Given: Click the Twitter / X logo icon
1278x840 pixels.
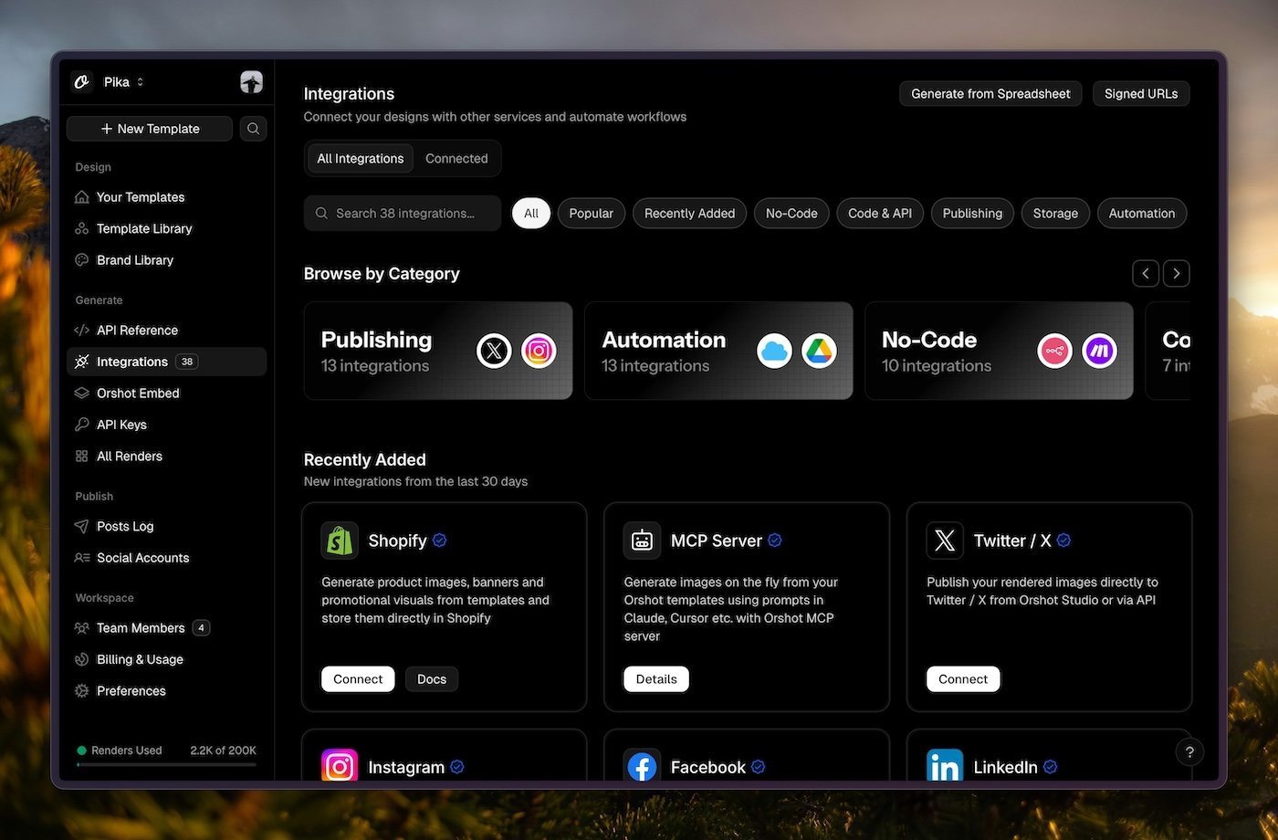Looking at the screenshot, I should 945,541.
